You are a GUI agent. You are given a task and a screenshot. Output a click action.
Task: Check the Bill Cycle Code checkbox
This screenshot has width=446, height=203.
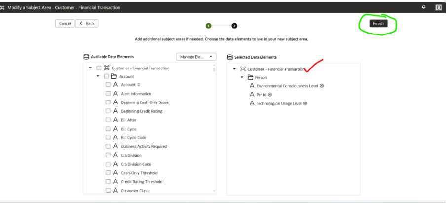[108, 137]
